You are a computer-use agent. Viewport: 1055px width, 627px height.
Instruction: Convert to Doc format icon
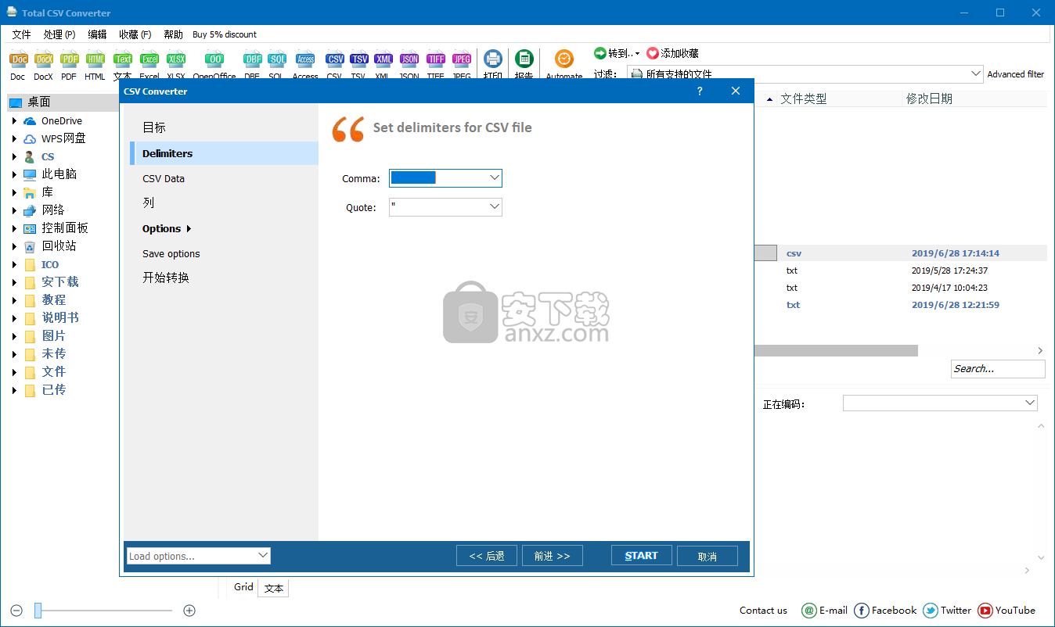click(x=18, y=59)
